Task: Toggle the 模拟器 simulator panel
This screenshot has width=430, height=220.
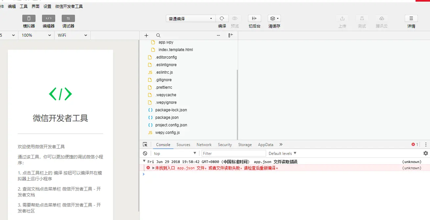Action: [29, 18]
